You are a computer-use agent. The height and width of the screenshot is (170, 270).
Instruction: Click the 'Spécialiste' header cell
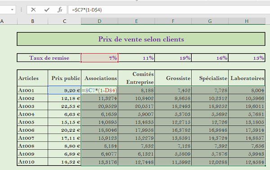pyautogui.click(x=210, y=78)
